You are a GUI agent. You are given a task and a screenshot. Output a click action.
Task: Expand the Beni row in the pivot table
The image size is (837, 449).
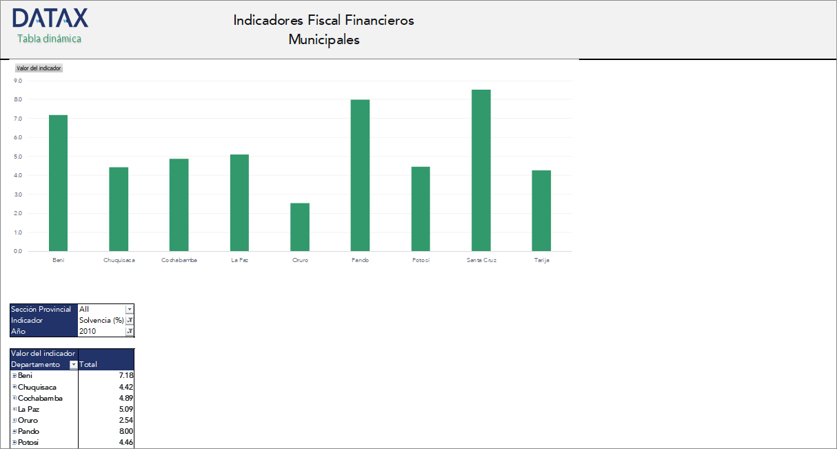click(14, 375)
